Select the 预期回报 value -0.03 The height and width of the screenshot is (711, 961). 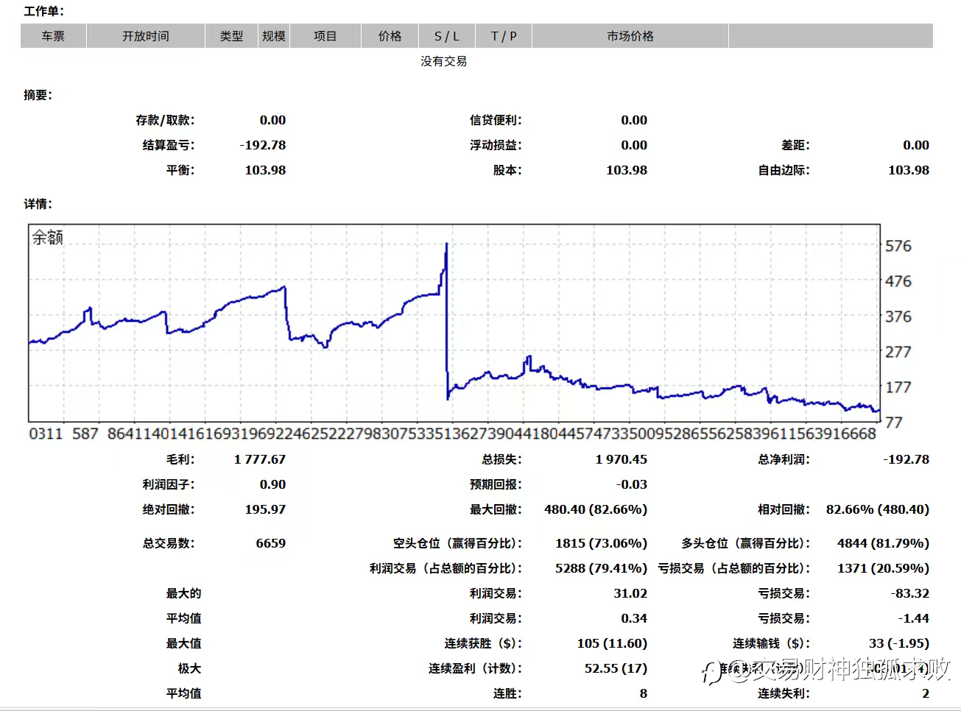click(x=632, y=484)
